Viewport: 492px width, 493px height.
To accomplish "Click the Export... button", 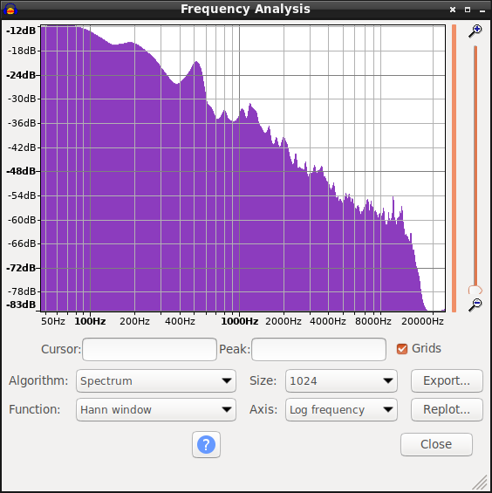I will click(x=447, y=380).
